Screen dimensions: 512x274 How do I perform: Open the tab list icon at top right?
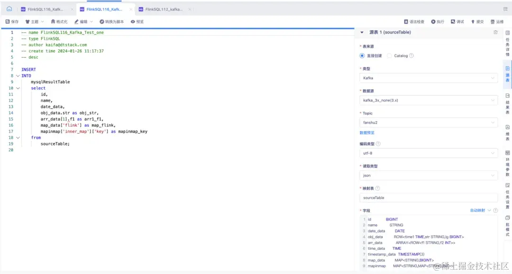click(x=505, y=9)
